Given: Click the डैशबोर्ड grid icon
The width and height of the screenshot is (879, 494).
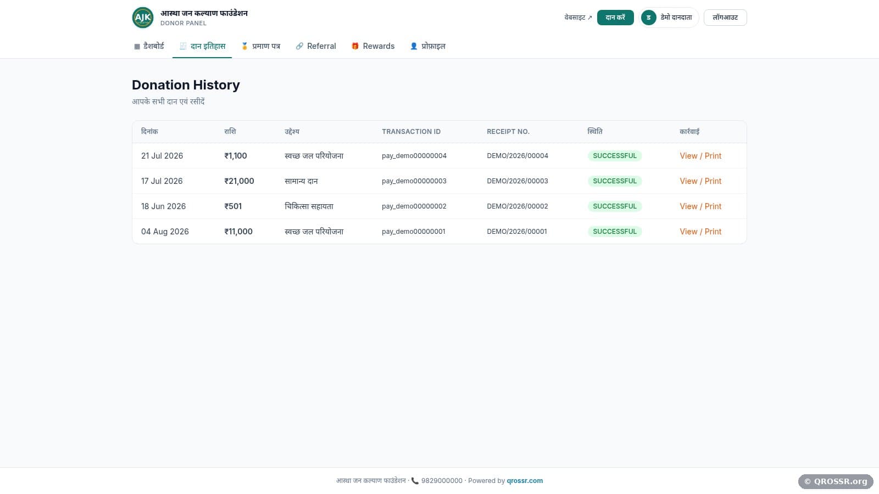Looking at the screenshot, I should [137, 47].
